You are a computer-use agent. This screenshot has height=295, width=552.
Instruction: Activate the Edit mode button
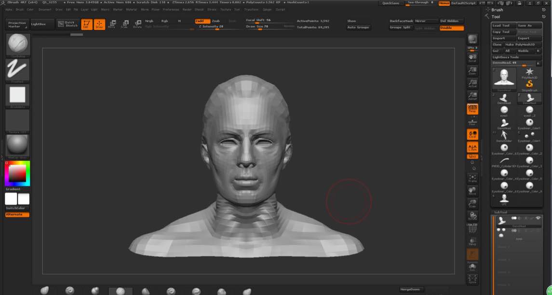87,24
